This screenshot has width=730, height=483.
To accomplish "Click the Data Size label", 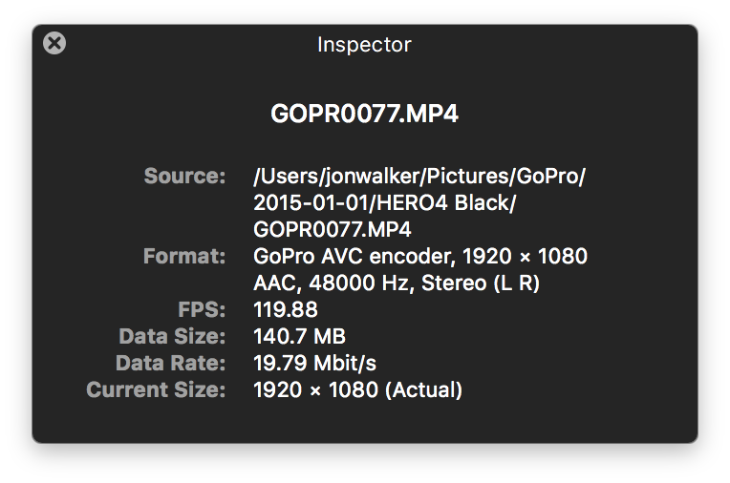I will [172, 336].
